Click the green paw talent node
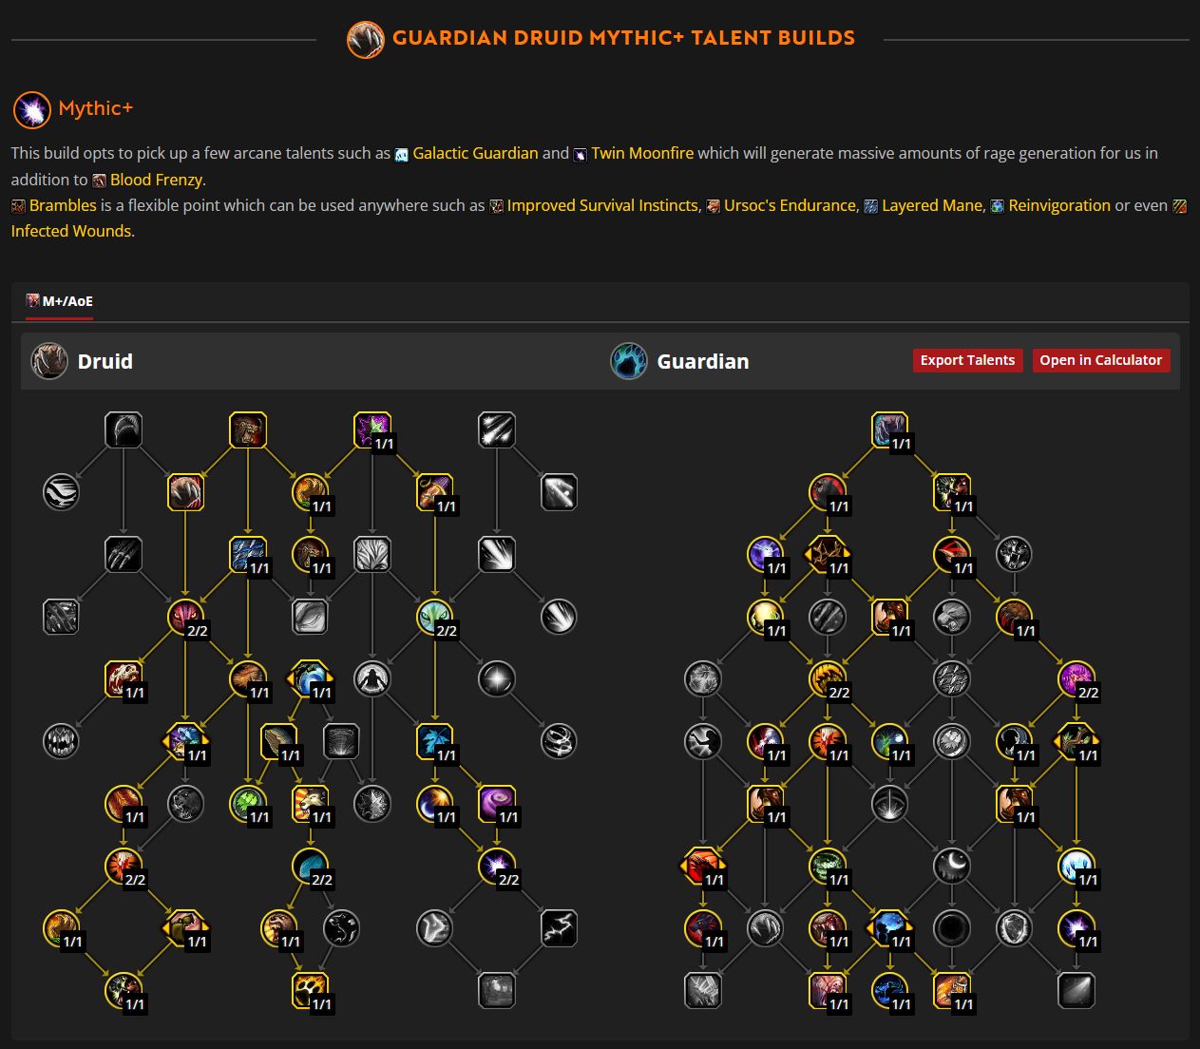Viewport: 1200px width, 1049px height. tap(248, 804)
